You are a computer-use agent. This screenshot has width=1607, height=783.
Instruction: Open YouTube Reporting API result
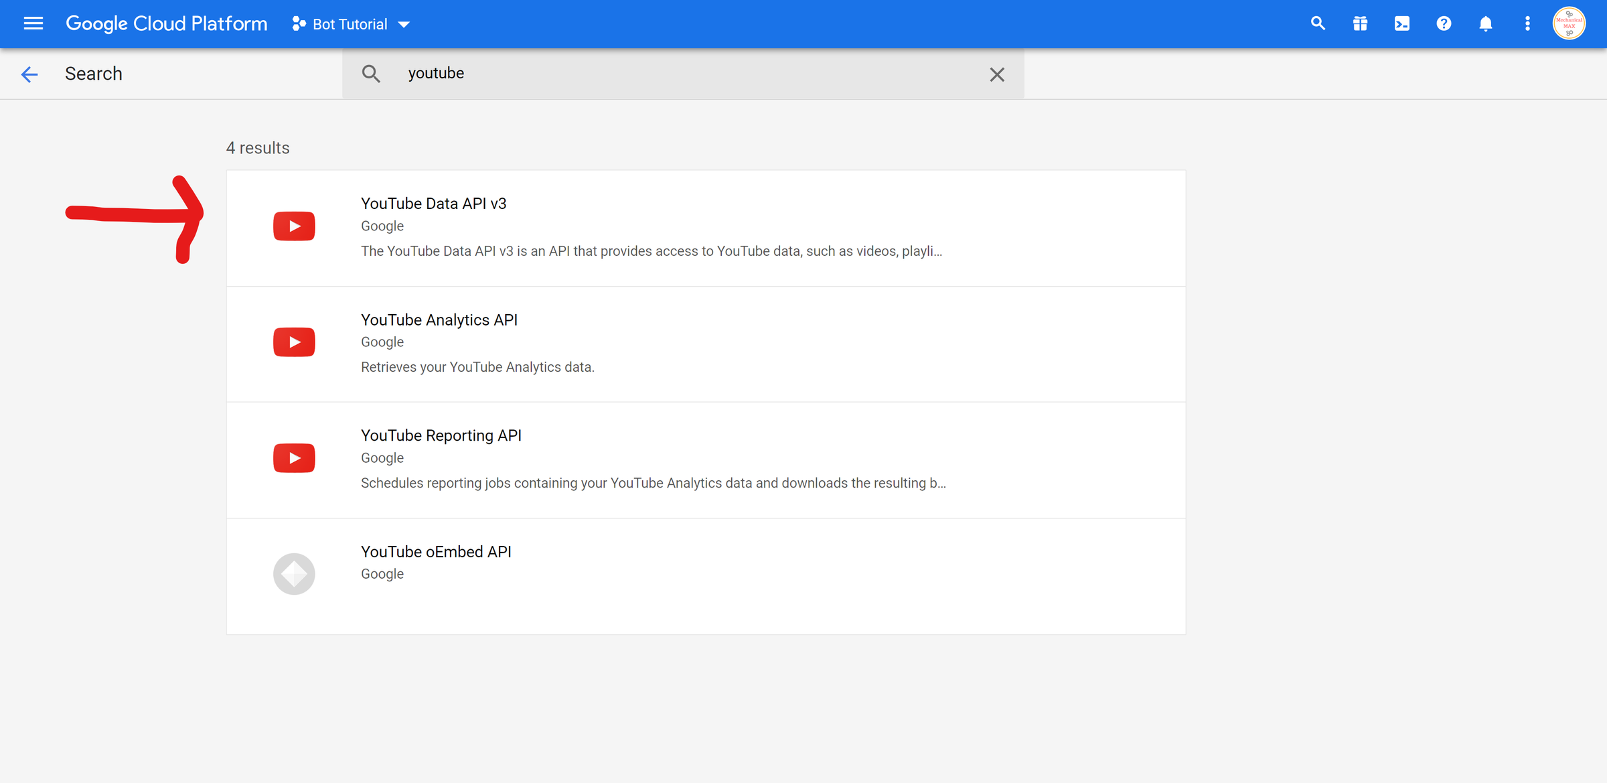[441, 436]
